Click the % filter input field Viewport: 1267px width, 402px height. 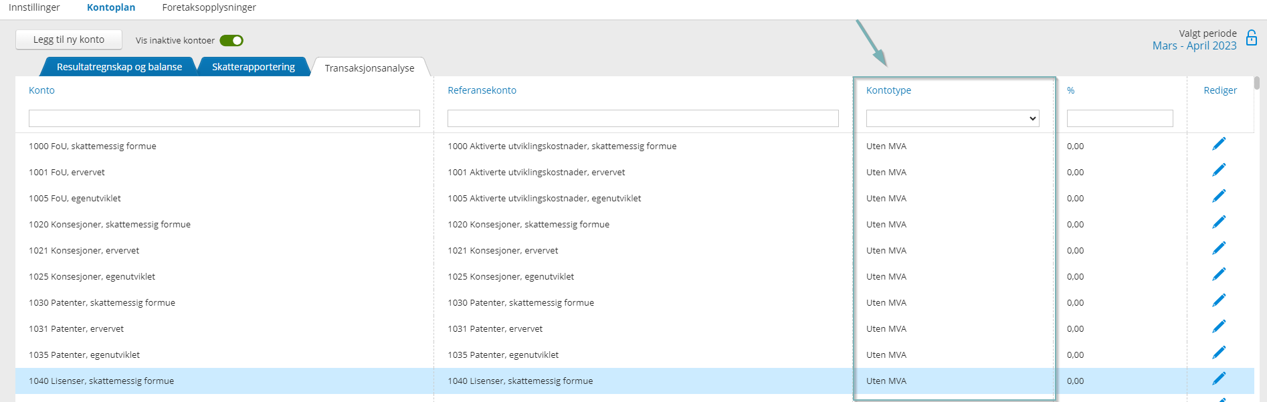point(1120,118)
